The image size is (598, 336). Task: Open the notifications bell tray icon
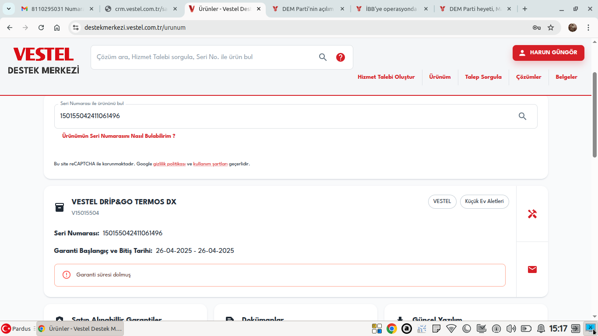541,329
